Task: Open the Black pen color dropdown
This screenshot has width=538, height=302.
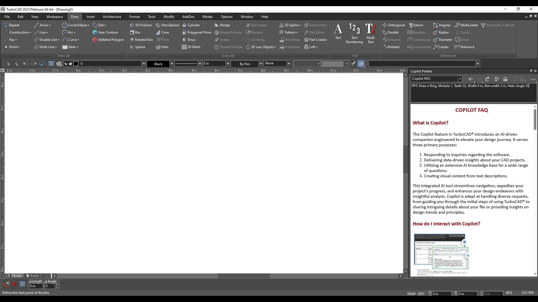Action: point(172,64)
